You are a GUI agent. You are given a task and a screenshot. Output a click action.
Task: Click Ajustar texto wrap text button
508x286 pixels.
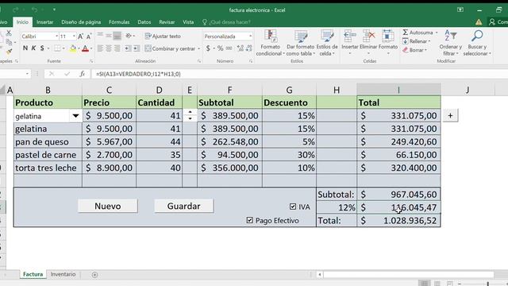[163, 36]
